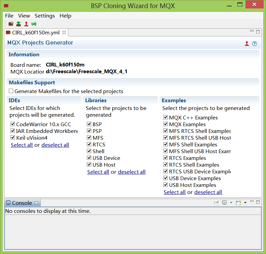Maximize the editor pane

258,32
